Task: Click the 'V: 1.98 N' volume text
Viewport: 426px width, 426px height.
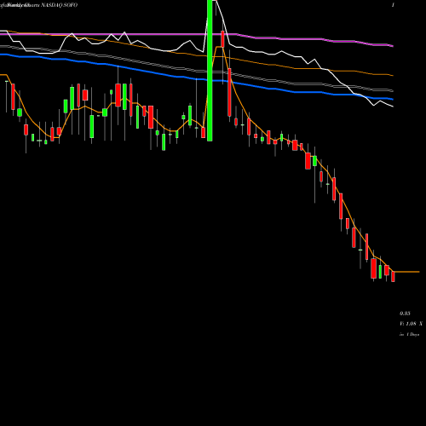Action: click(x=411, y=324)
